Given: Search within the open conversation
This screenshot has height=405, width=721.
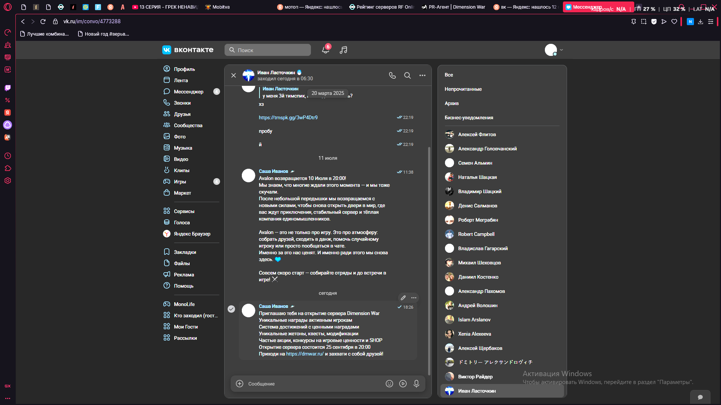Looking at the screenshot, I should (407, 75).
